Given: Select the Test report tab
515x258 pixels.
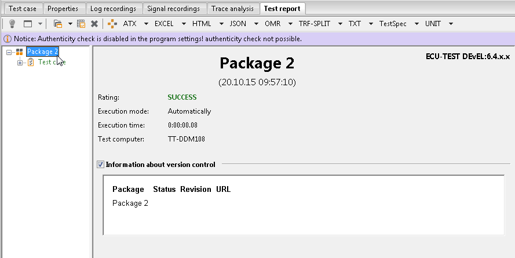Looking at the screenshot, I should [282, 9].
